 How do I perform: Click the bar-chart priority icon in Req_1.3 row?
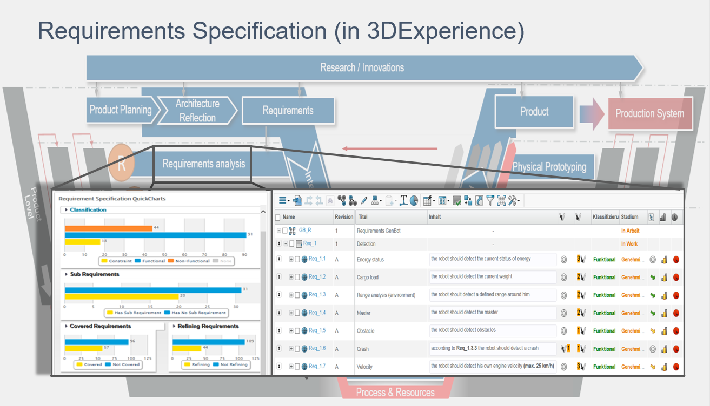[664, 295]
